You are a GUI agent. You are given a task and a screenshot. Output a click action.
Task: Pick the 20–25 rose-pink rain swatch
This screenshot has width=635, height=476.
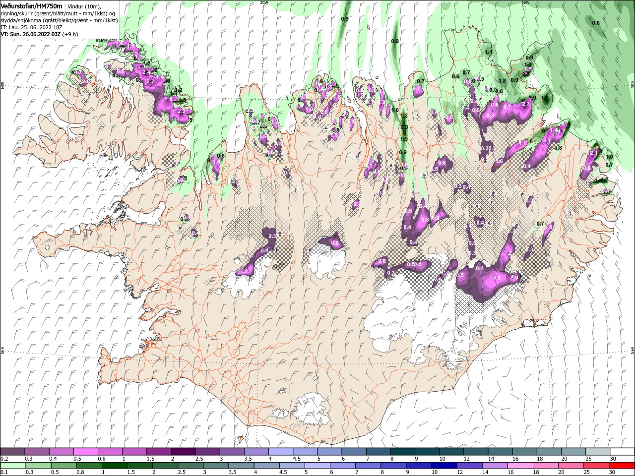[x=571, y=466]
